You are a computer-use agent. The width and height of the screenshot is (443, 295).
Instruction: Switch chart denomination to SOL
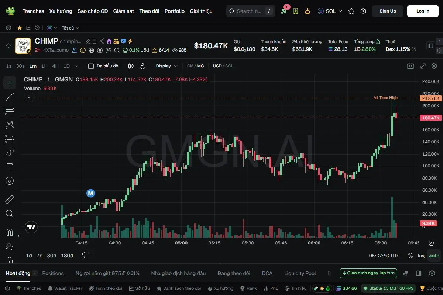pos(230,66)
